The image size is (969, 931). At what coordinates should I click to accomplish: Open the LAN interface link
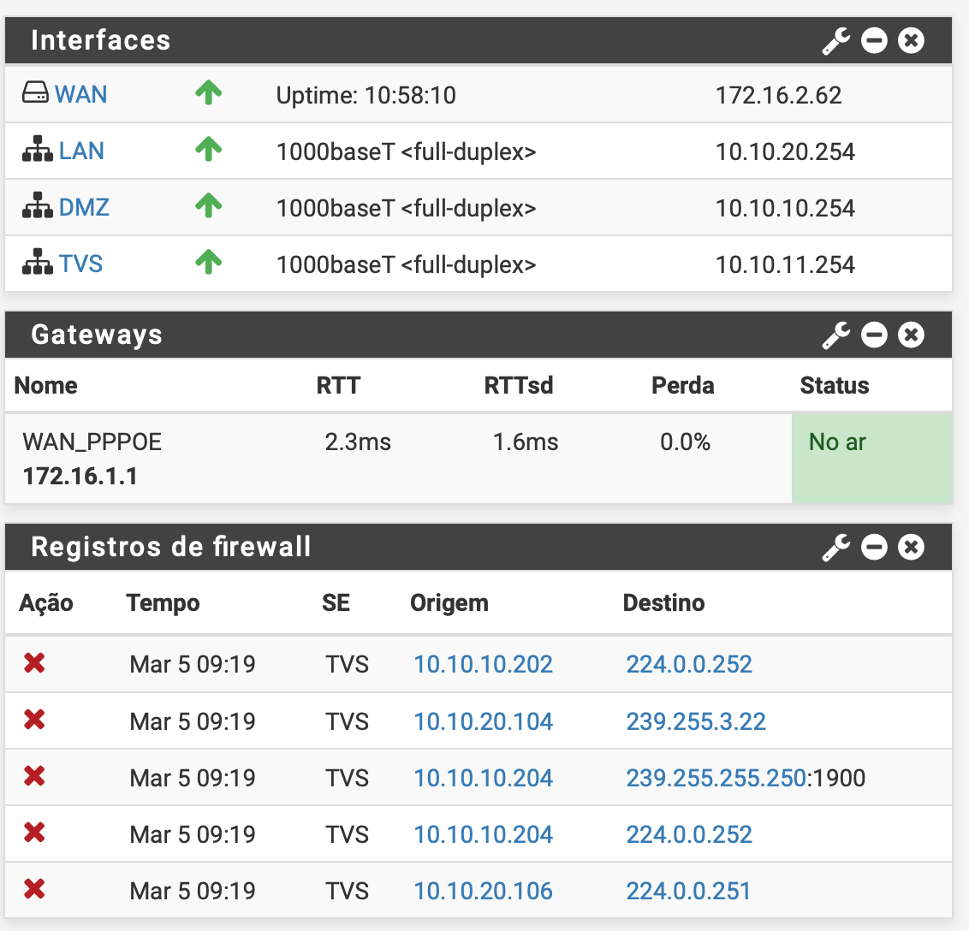click(81, 151)
